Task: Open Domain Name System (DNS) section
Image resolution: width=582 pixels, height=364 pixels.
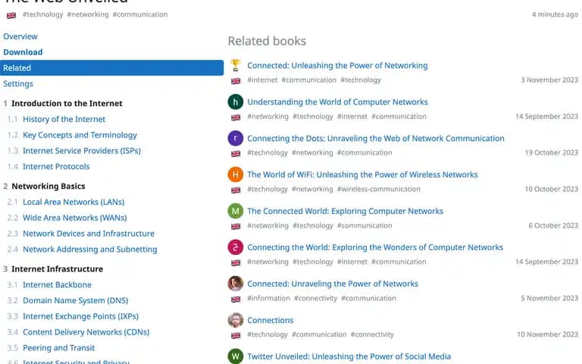Action: pos(75,300)
